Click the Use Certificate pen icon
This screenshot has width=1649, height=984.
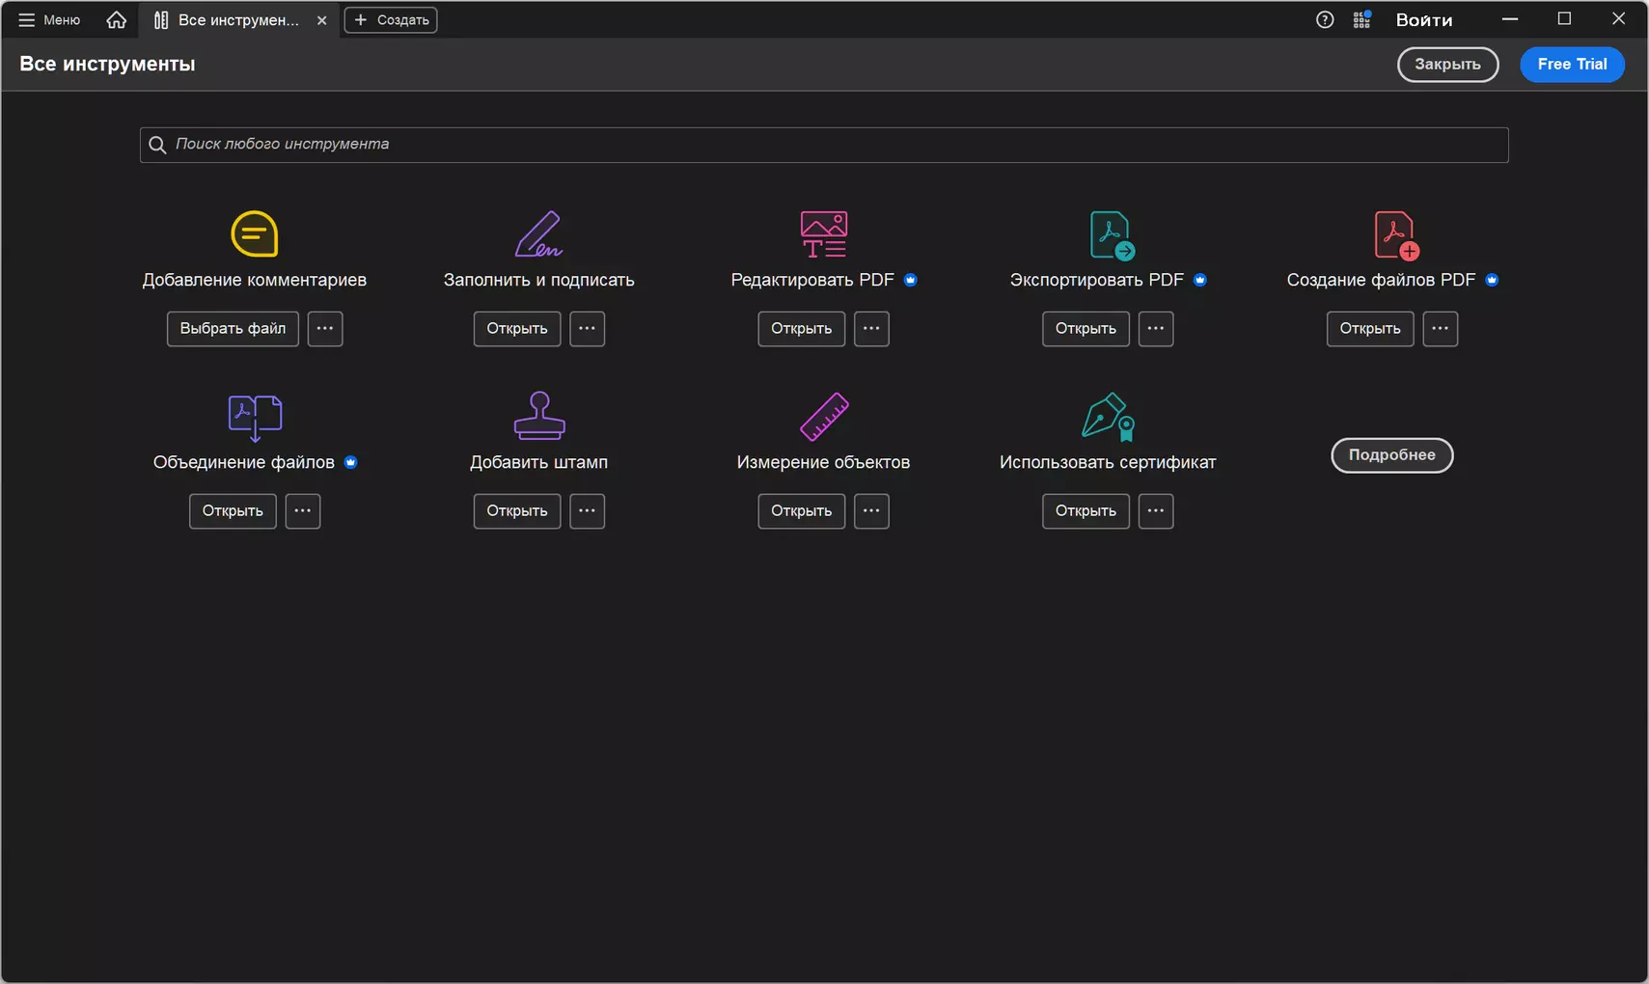pyautogui.click(x=1108, y=417)
